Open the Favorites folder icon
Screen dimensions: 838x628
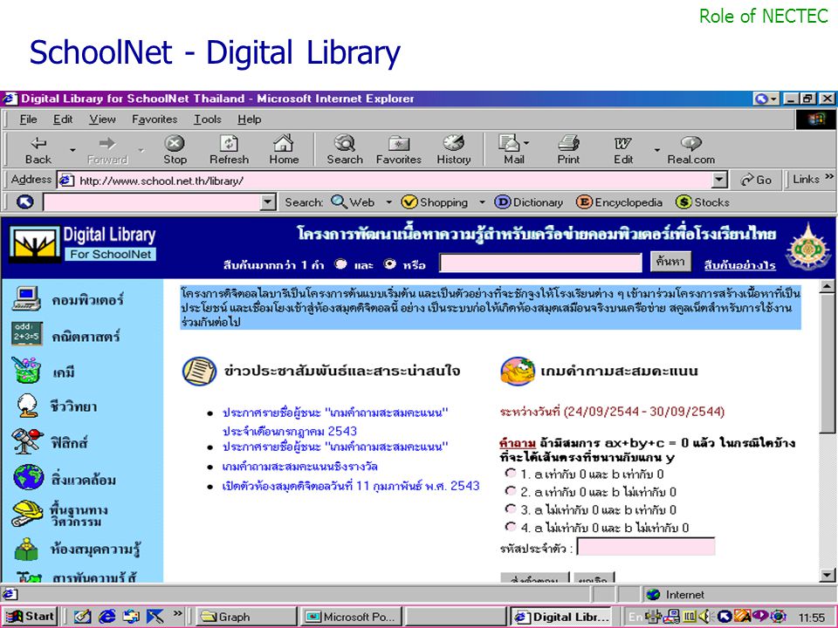point(399,143)
